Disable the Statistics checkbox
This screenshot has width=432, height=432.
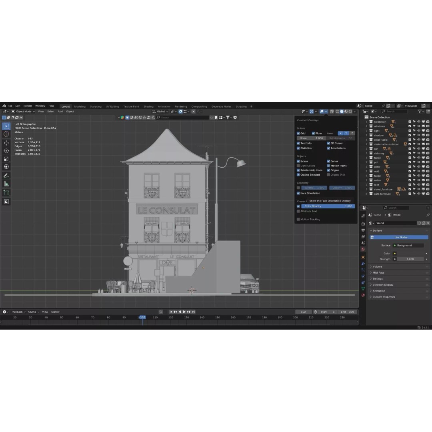(x=298, y=148)
